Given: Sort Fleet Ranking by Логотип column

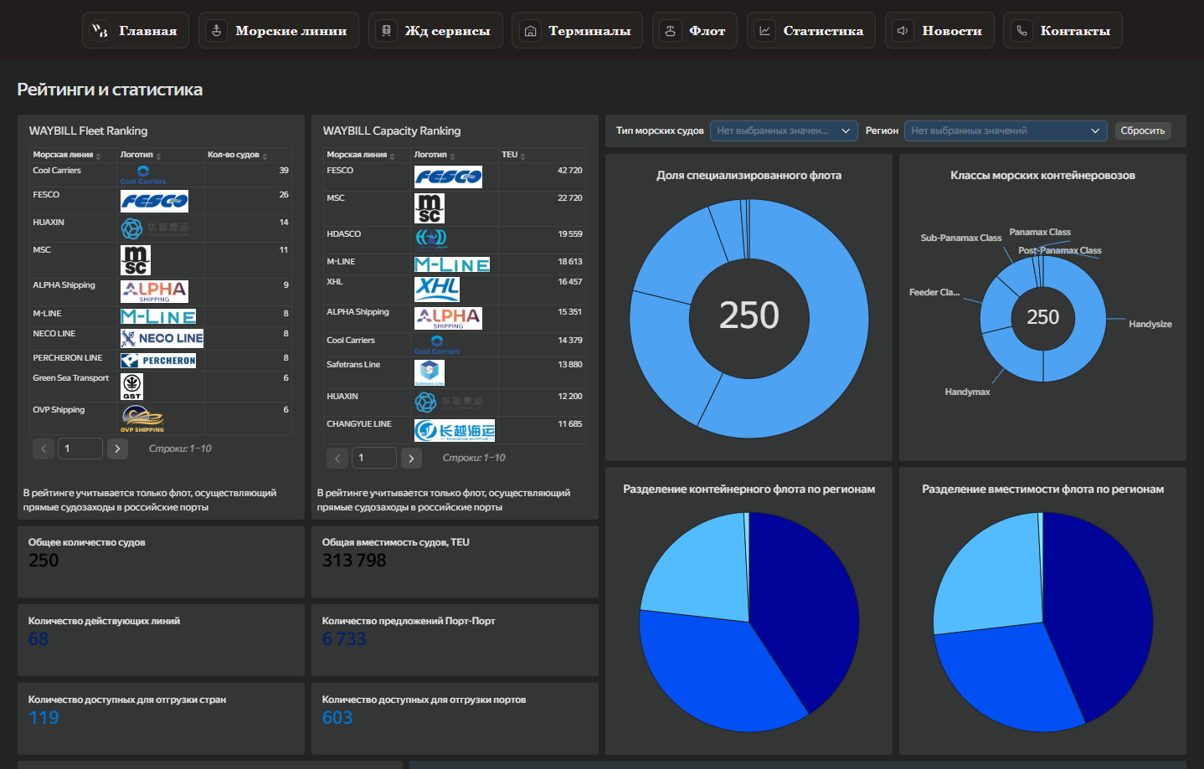Looking at the screenshot, I should tap(141, 155).
